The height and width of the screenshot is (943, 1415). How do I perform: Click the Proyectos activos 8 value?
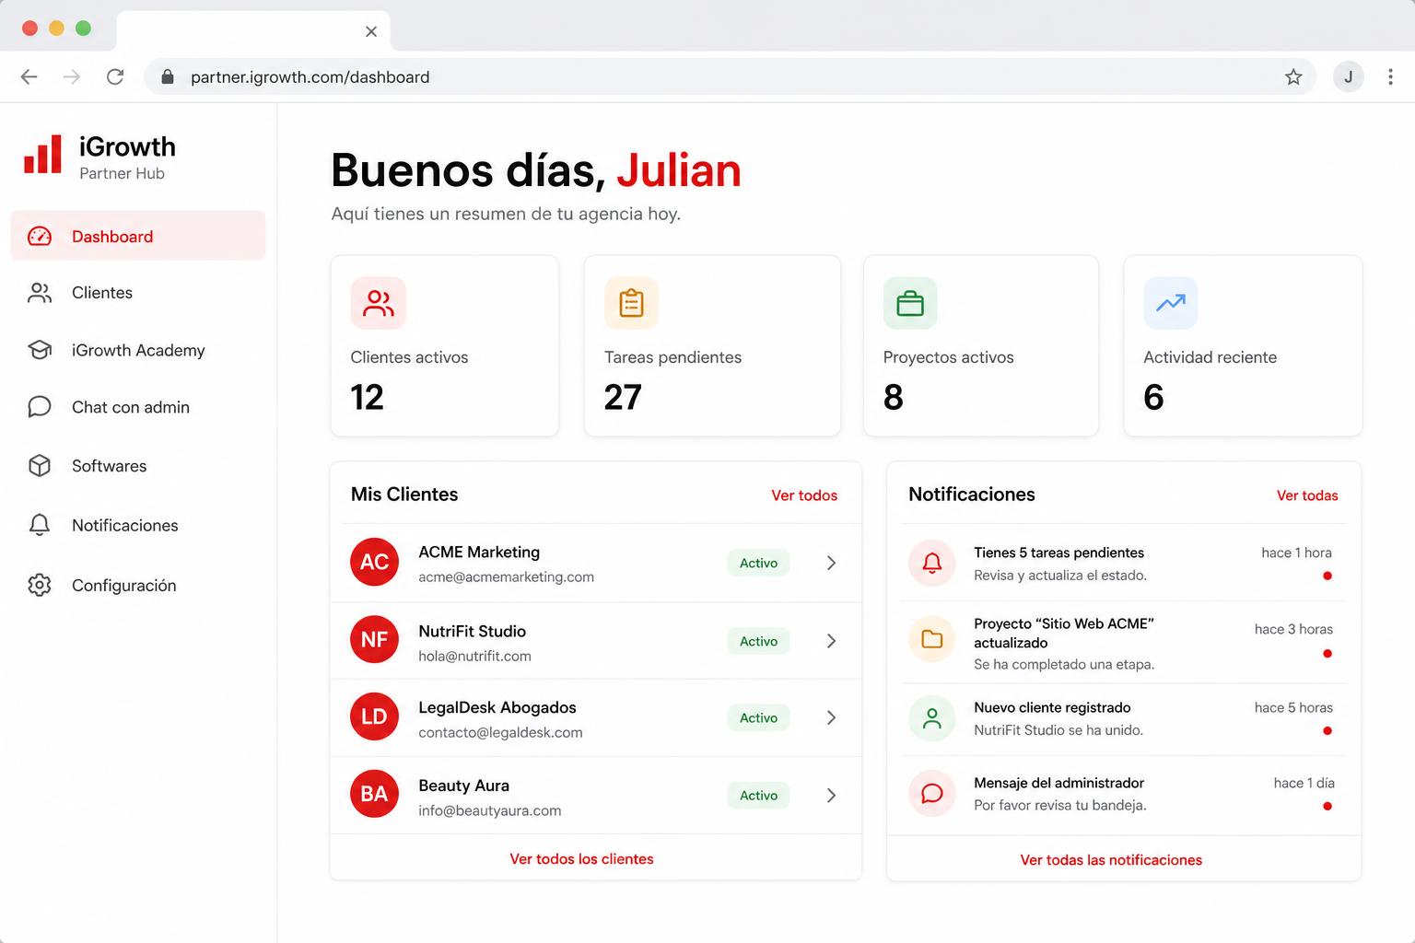[893, 397]
